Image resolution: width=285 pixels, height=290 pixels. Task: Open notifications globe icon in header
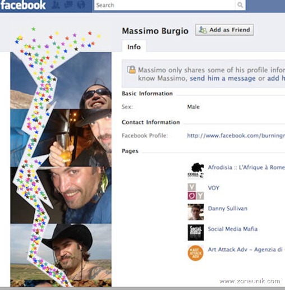[x=81, y=4]
